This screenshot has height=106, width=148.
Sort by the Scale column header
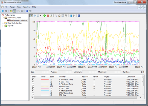tap(54, 77)
